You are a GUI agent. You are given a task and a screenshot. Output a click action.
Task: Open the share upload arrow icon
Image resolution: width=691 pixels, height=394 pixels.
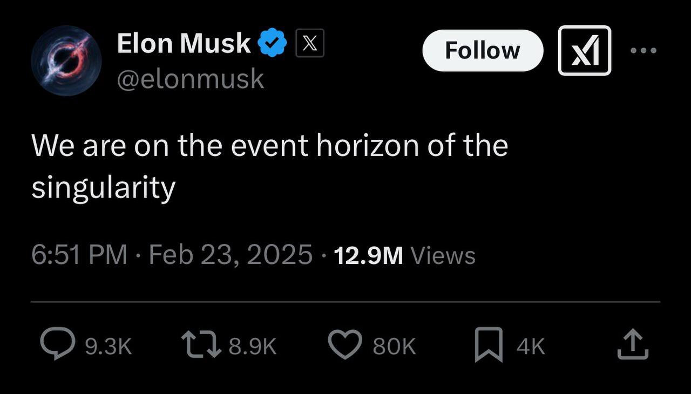pos(633,345)
